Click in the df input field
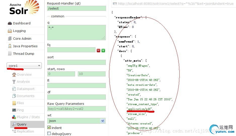This screenshot has width=236, height=136. point(77,97)
